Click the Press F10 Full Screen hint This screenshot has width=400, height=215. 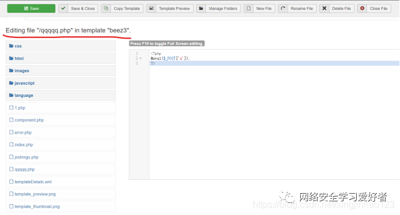coord(167,44)
